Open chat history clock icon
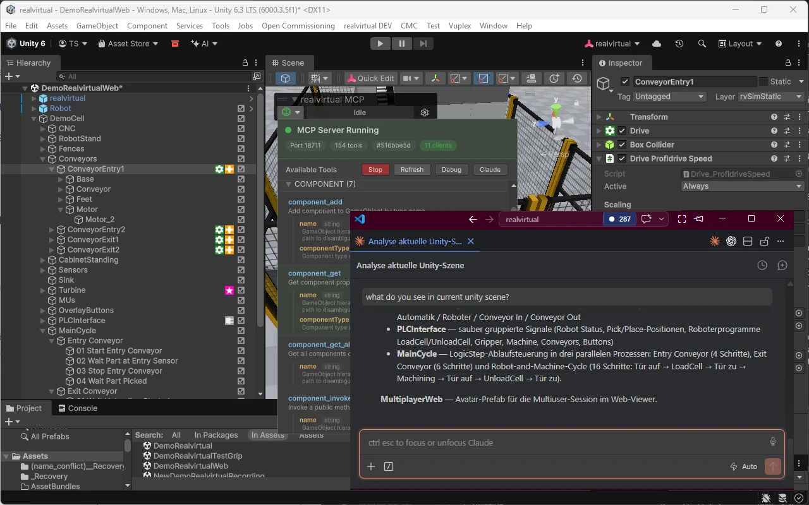The image size is (809, 505). [x=762, y=266]
